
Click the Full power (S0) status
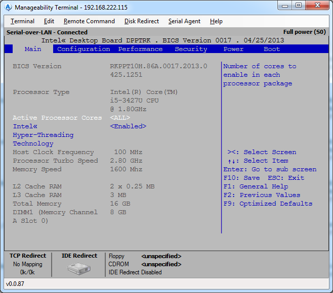[x=304, y=32]
